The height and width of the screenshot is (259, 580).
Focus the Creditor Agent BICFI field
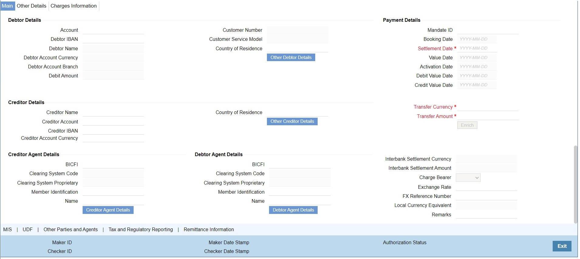(113, 164)
